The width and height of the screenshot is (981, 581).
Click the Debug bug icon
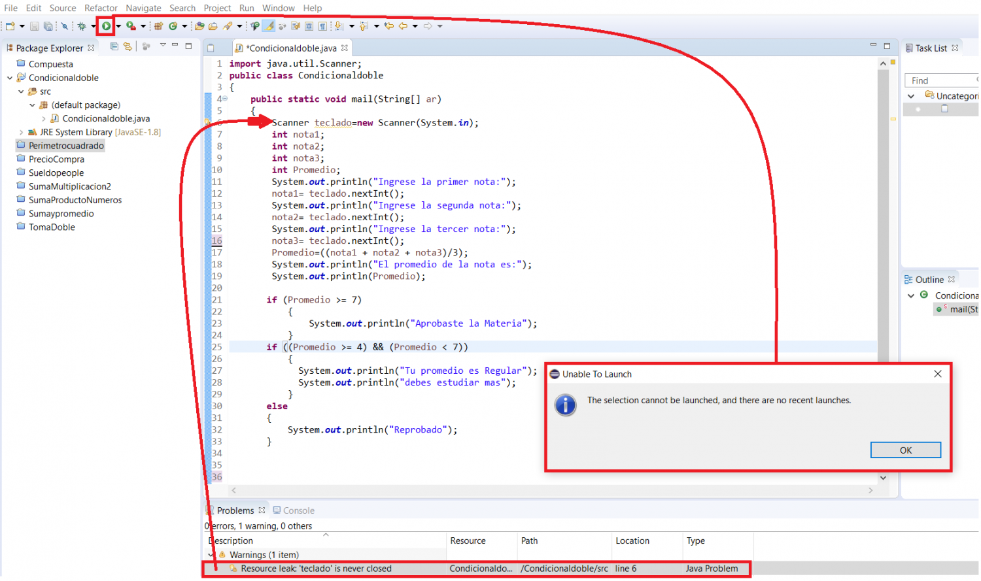pos(82,26)
